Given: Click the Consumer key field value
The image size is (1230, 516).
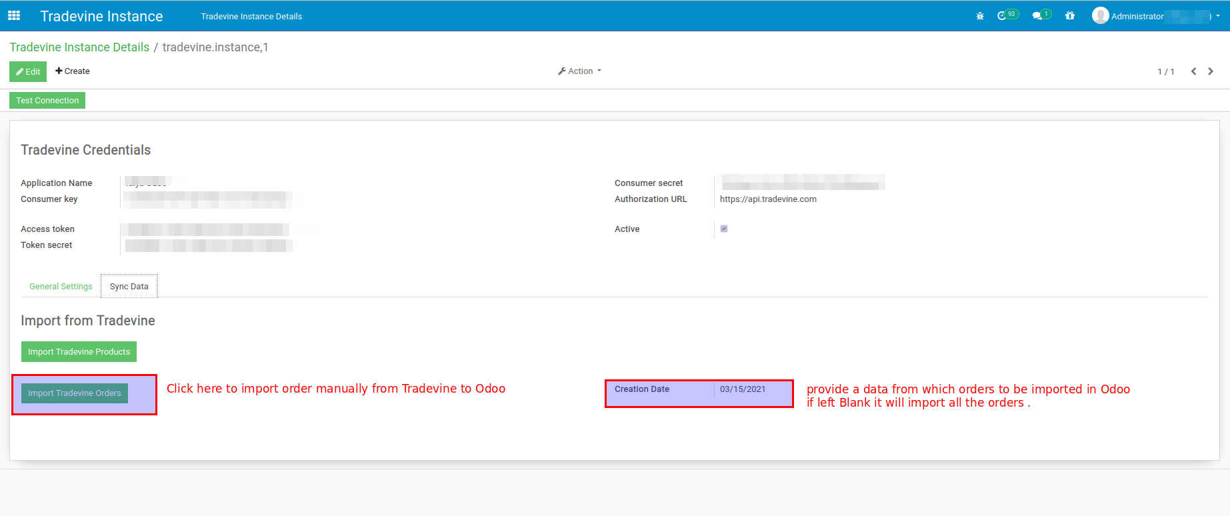Looking at the screenshot, I should (x=208, y=199).
